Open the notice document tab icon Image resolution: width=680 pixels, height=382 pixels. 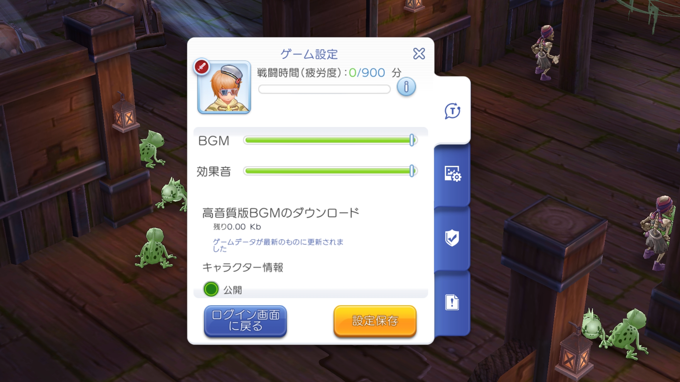pos(452,302)
